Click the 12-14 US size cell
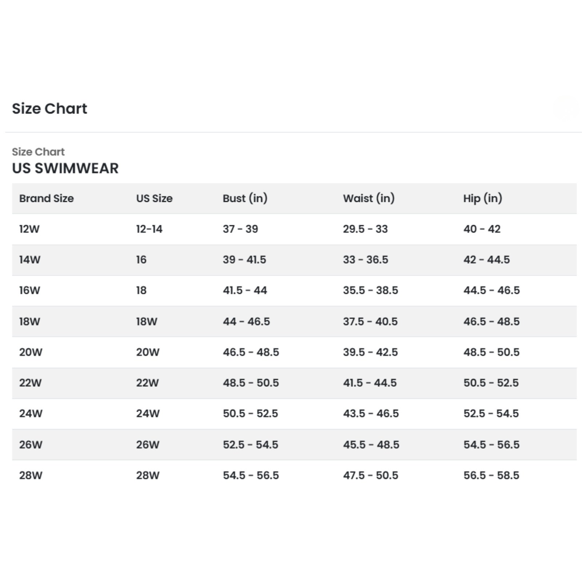The height and width of the screenshot is (582, 582). [149, 229]
